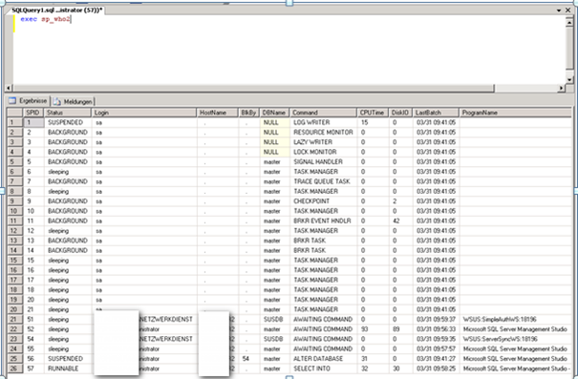Click the LastBatch 03/31 09:41:27 cell
578x379 pixels.
(x=436, y=359)
